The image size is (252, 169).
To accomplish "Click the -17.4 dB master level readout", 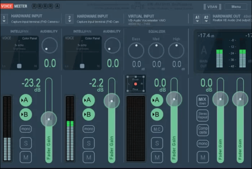I will tap(206, 35).
